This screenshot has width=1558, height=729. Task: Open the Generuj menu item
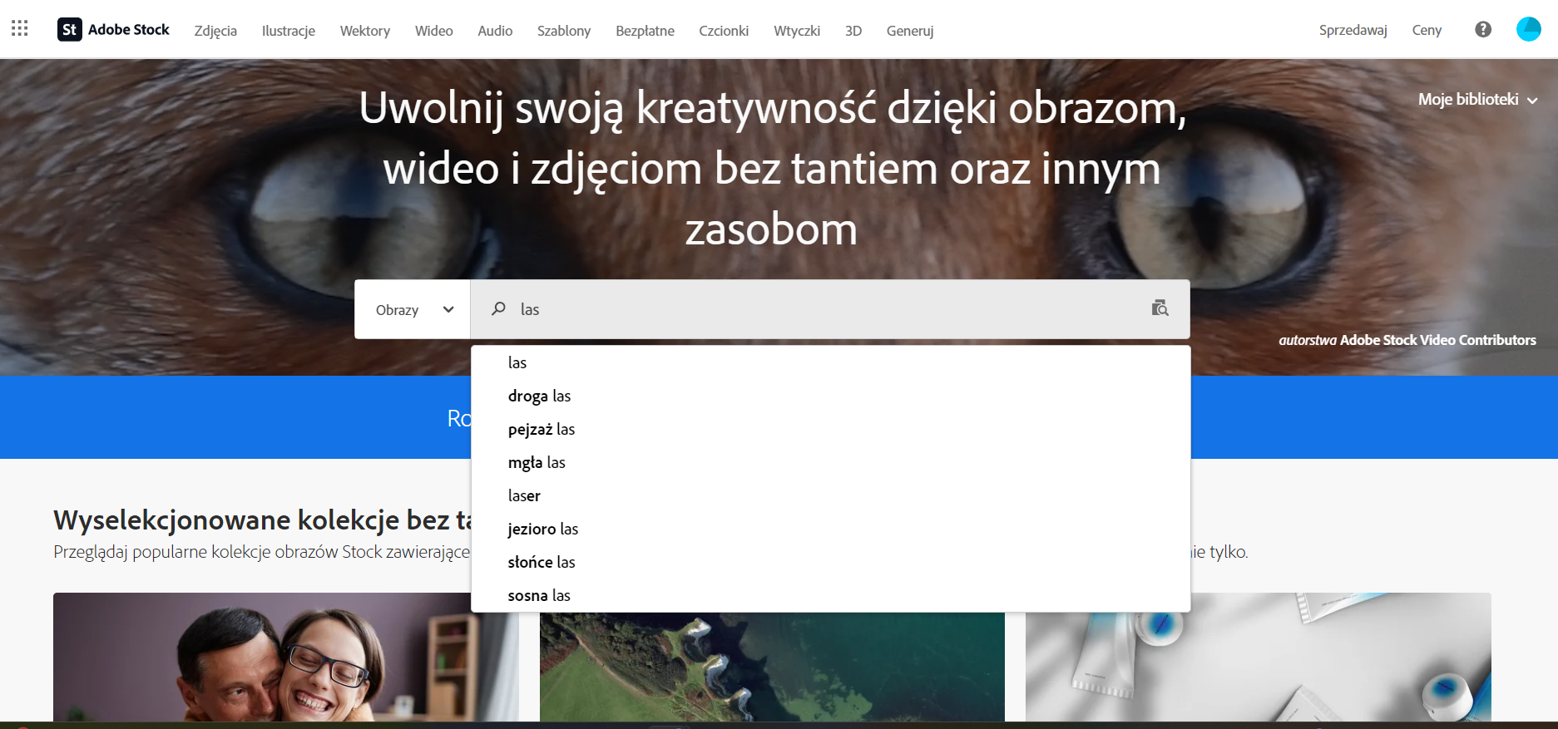(x=910, y=31)
